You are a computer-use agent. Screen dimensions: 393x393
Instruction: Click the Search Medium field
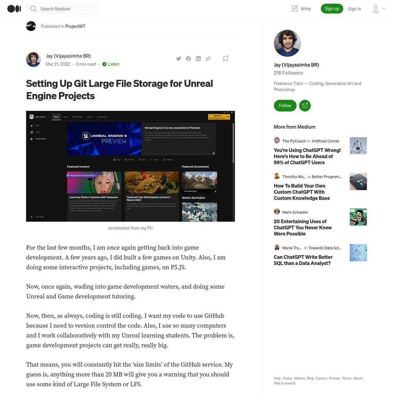pyautogui.click(x=62, y=9)
